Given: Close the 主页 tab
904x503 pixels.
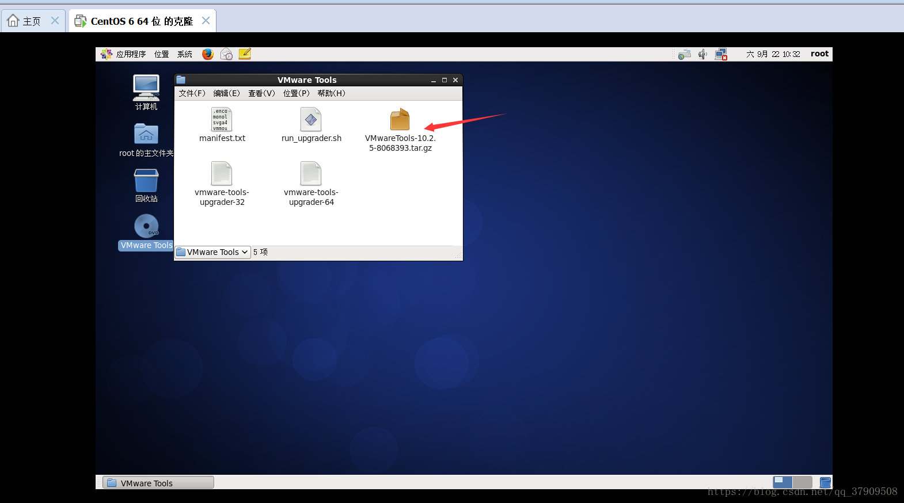Looking at the screenshot, I should [55, 21].
